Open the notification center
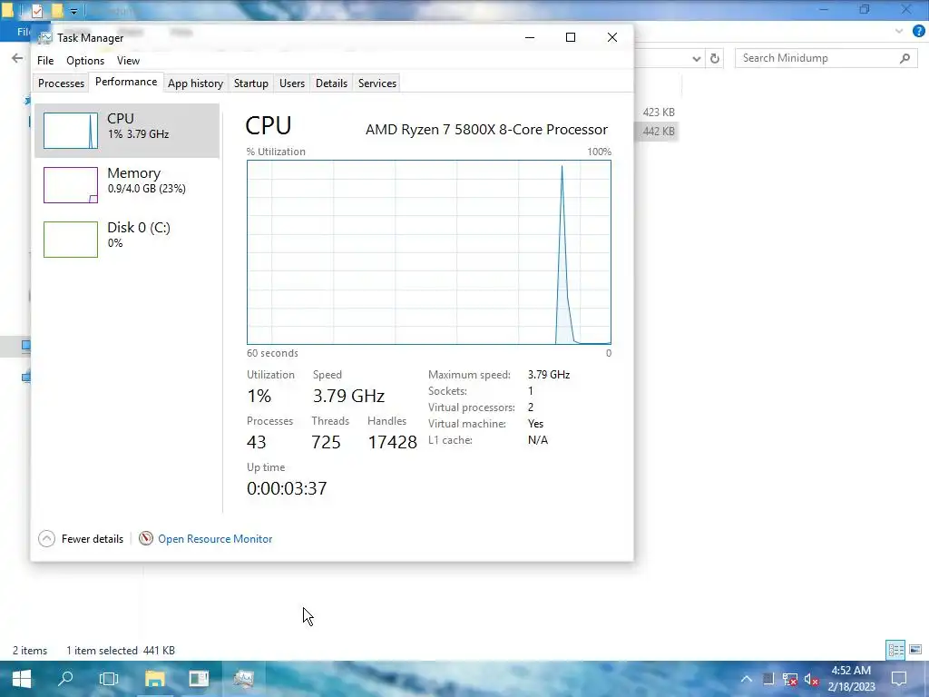Viewport: 929px width, 697px height. [899, 679]
